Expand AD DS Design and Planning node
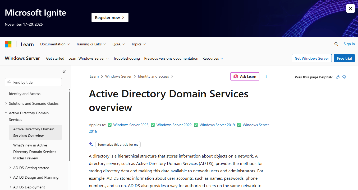358x190 pixels. coord(10,177)
